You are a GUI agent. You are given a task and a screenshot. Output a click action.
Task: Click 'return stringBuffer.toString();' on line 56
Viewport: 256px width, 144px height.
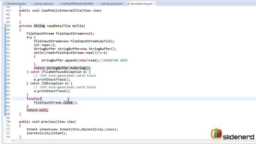(x=62, y=68)
